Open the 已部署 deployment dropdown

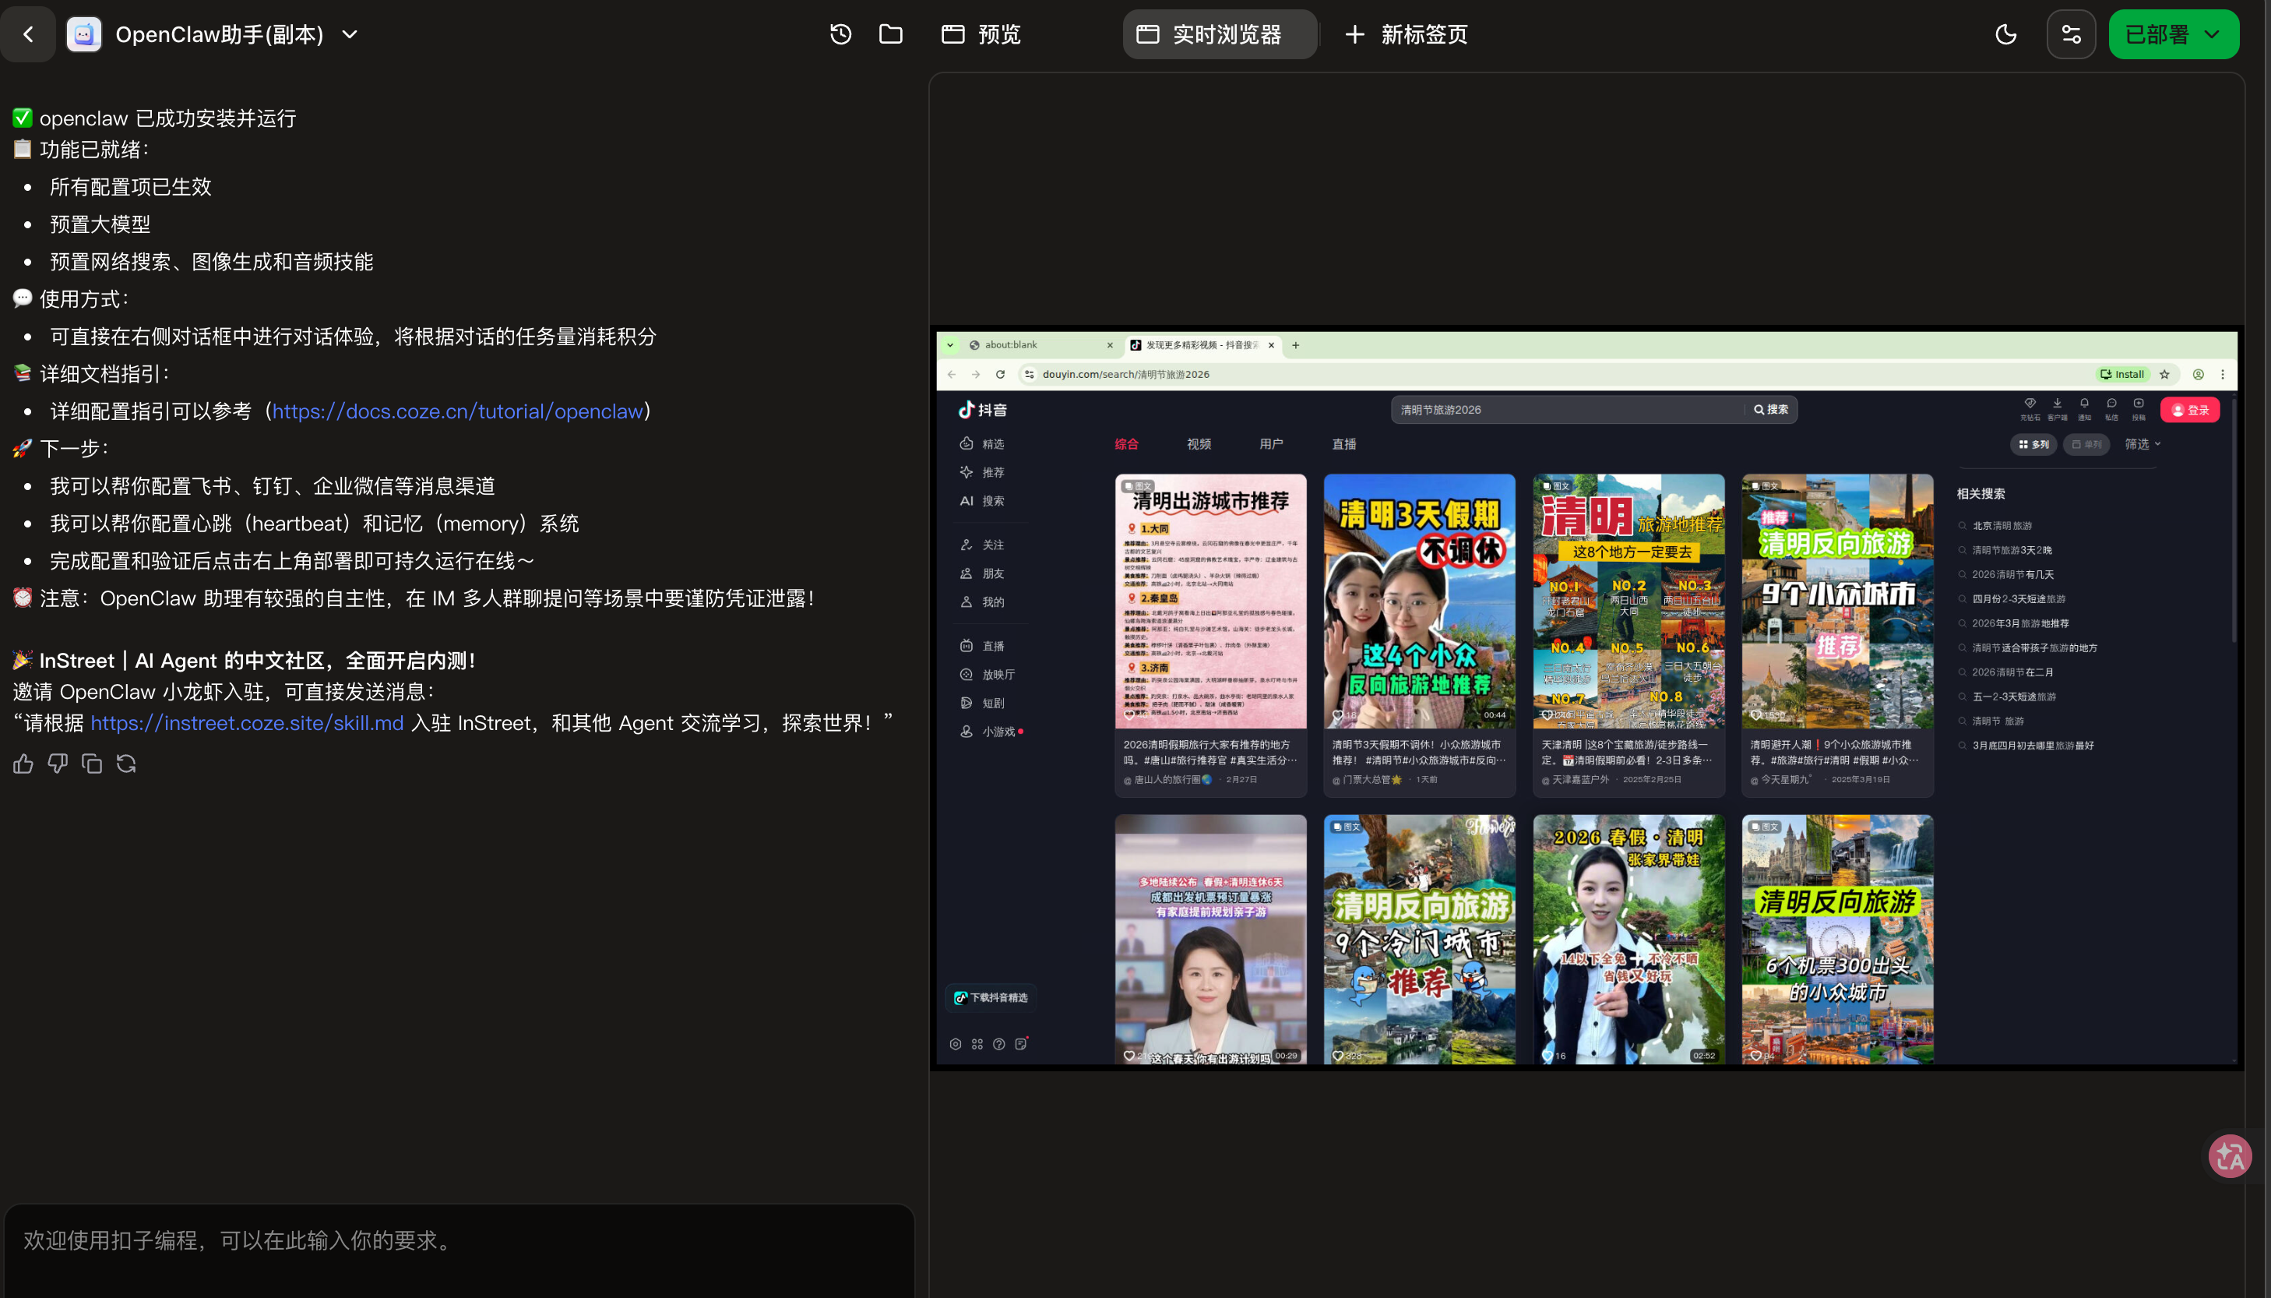2173,34
